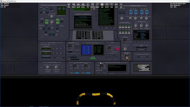190x107 pixels.
Task: Click the Orbiter 2016 window title
Action: [x=9, y=1]
